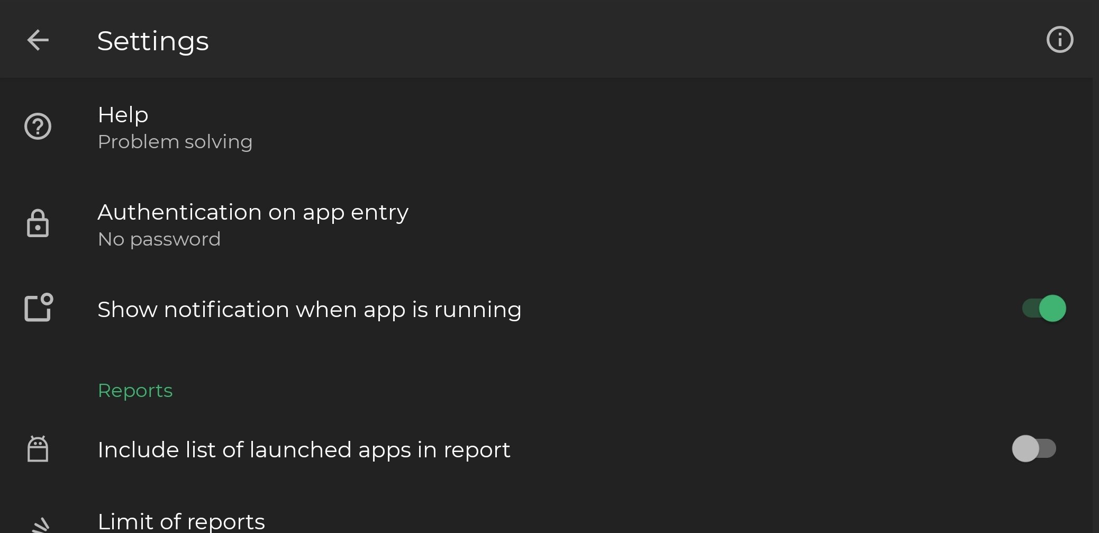The width and height of the screenshot is (1099, 533).
Task: Tap the Problem solving subtitle
Action: [x=175, y=142]
